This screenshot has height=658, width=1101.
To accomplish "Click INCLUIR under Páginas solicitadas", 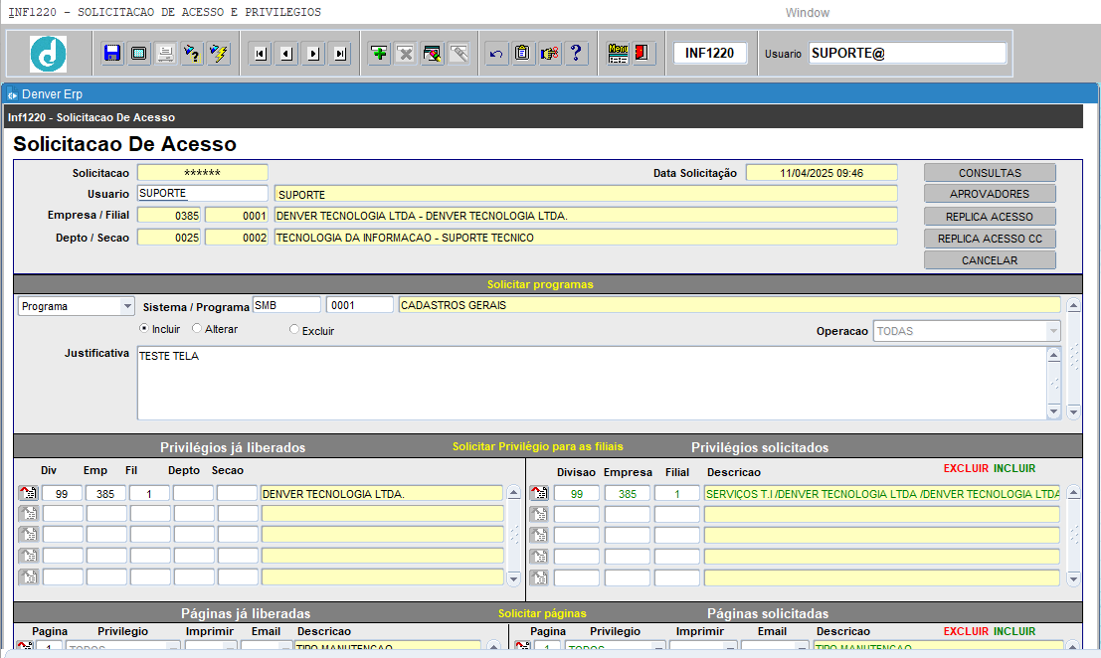I will [1014, 631].
